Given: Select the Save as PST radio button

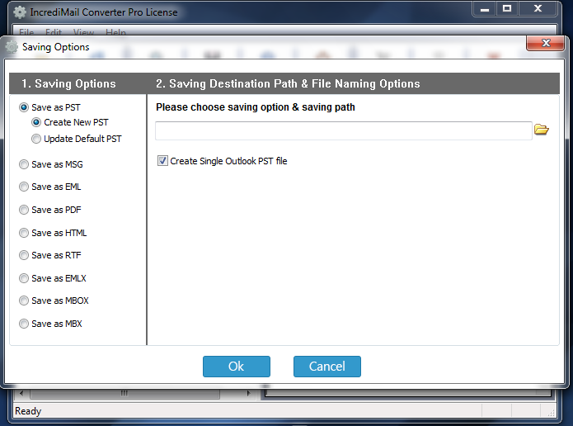Looking at the screenshot, I should [x=24, y=107].
